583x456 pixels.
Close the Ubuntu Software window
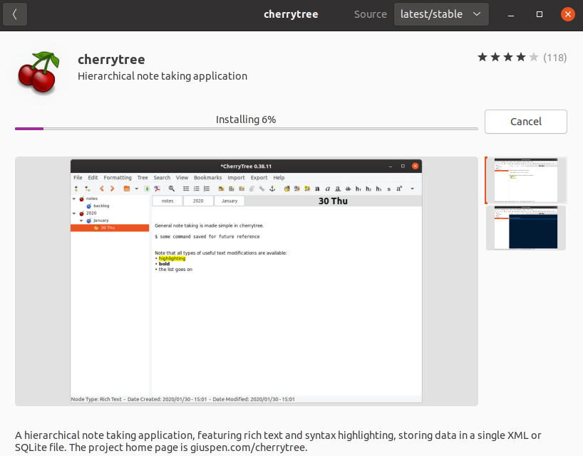[x=568, y=14]
